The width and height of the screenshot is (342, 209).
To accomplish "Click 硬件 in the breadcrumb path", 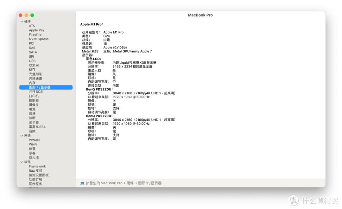I will pyautogui.click(x=130, y=183).
